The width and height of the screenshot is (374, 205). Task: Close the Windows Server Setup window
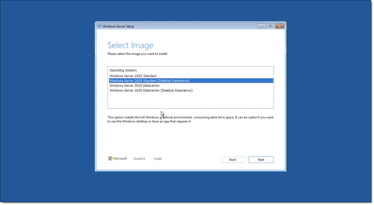(280, 26)
